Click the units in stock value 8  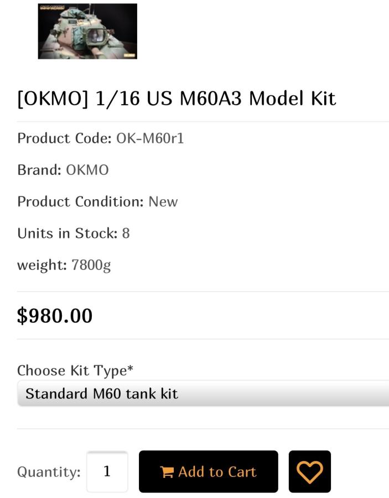[126, 233]
